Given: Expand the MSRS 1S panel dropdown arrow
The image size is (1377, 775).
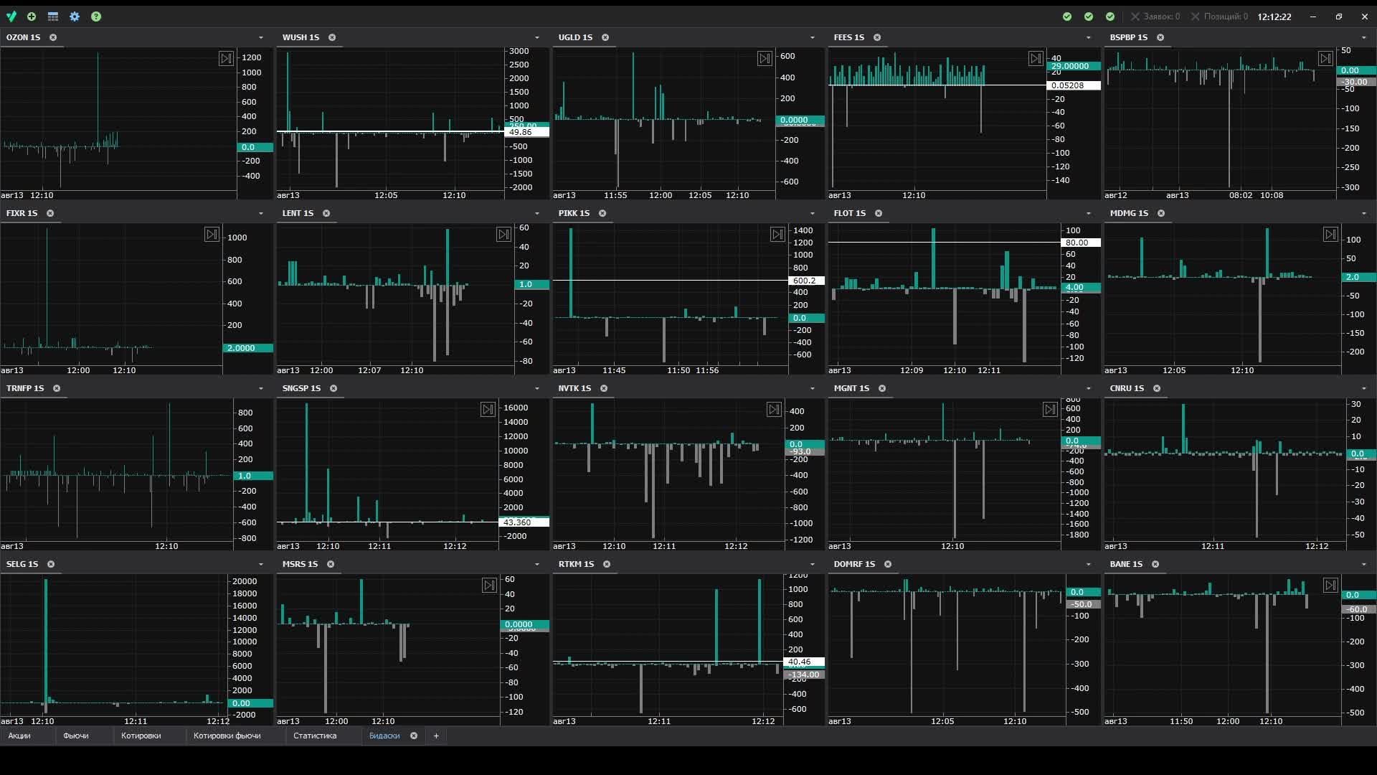Looking at the screenshot, I should [x=537, y=564].
